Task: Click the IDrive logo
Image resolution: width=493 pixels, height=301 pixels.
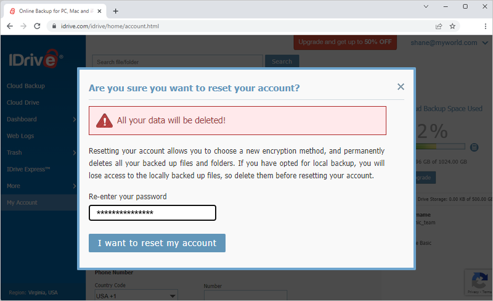Action: [x=36, y=59]
